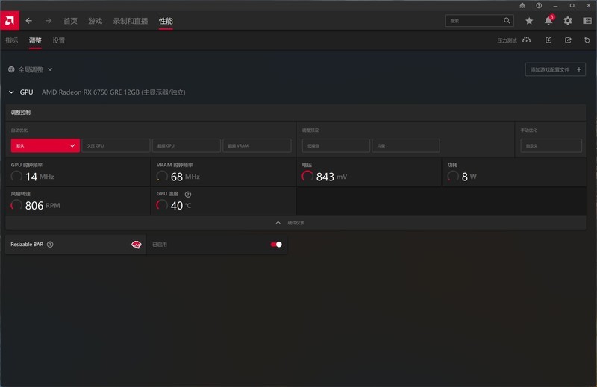Click the bug report icon in title bar
597x387 pixels.
[522, 6]
